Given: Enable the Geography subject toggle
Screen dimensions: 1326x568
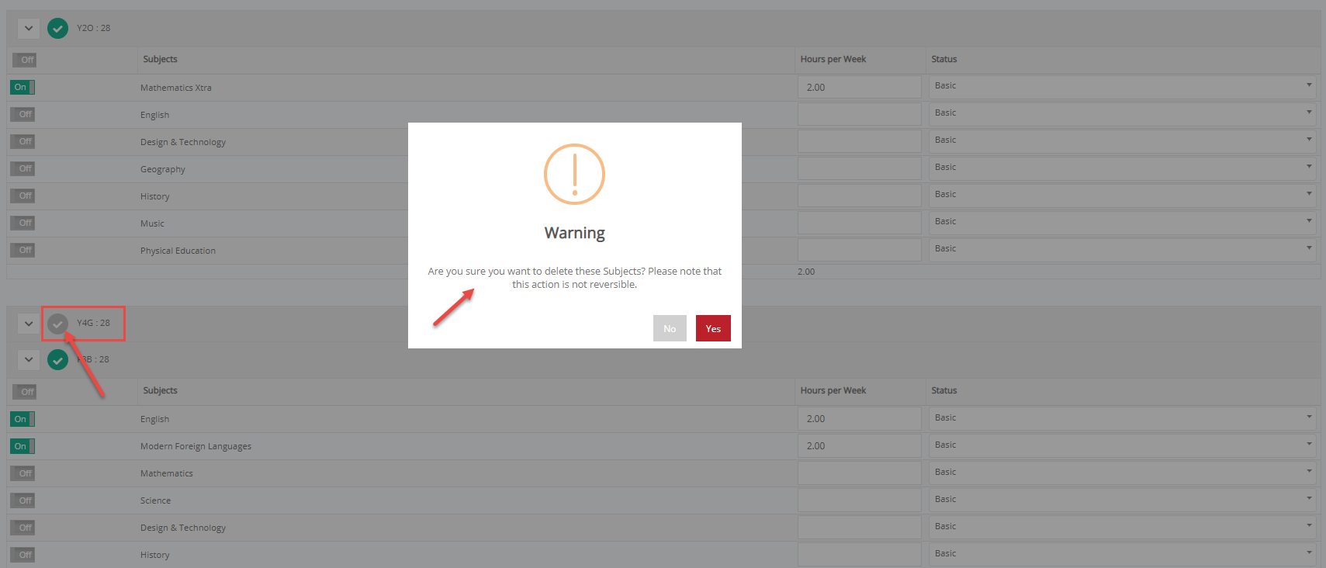Looking at the screenshot, I should [23, 168].
